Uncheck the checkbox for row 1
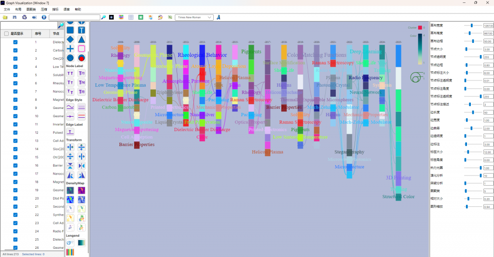The height and width of the screenshot is (257, 494). coord(15,42)
